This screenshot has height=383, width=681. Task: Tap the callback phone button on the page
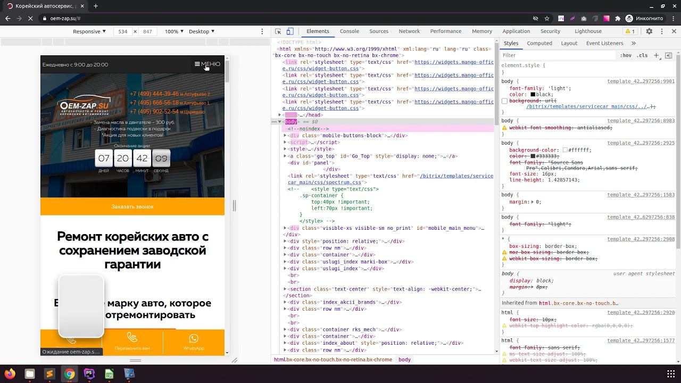132,341
